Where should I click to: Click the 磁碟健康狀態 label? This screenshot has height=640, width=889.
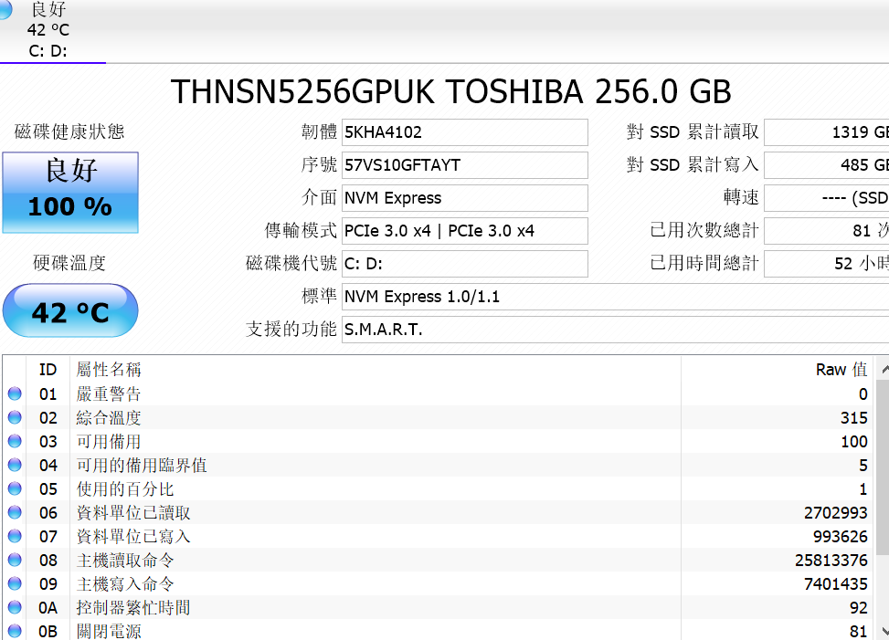(x=69, y=132)
